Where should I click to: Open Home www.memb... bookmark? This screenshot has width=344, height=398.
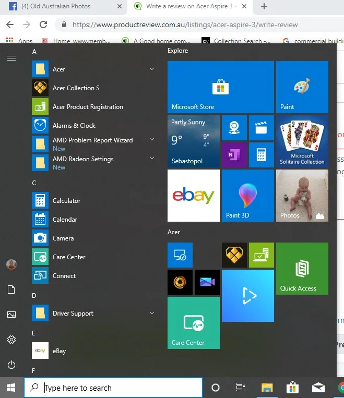pos(76,41)
